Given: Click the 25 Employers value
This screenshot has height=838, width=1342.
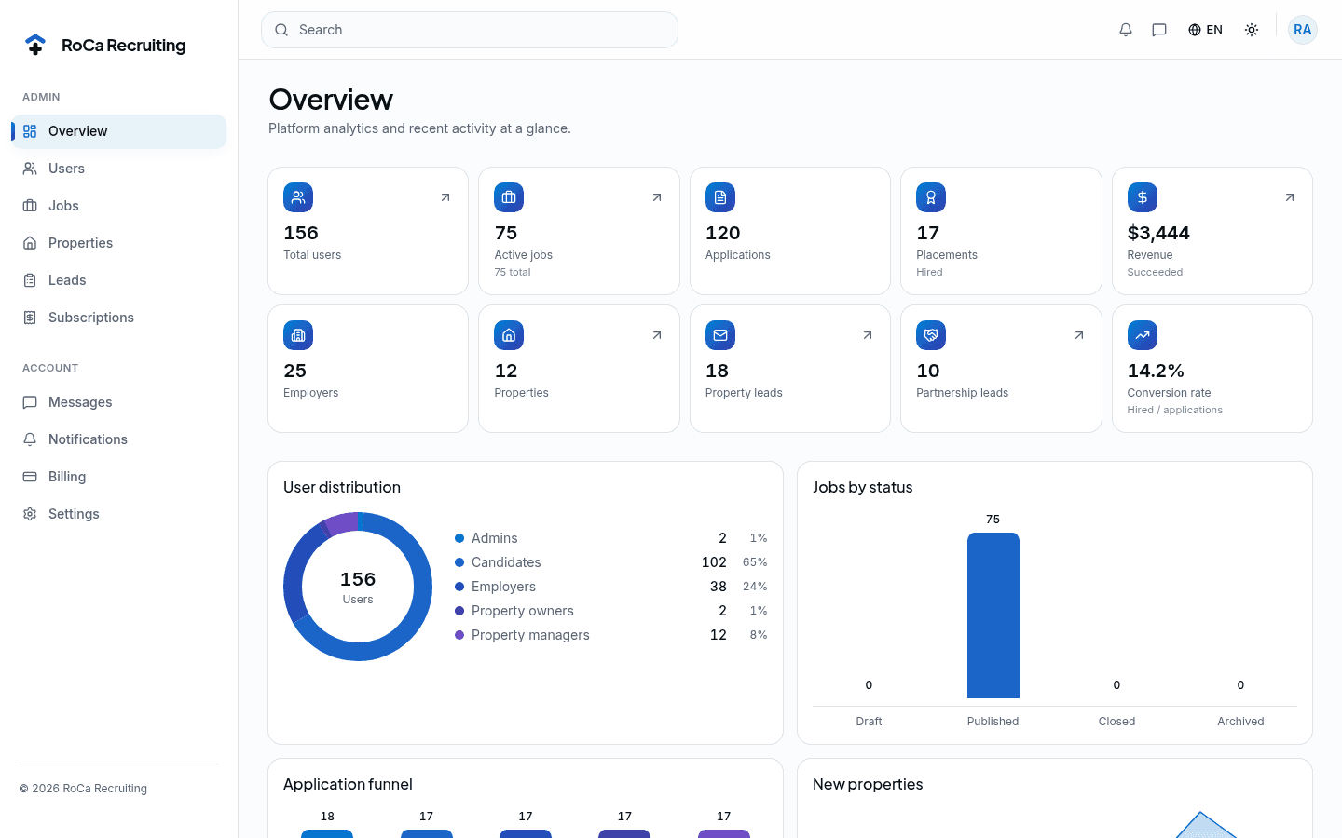Looking at the screenshot, I should (295, 371).
